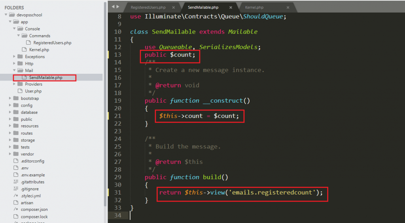
Task: Open User.php from the sidebar
Action: coord(33,91)
